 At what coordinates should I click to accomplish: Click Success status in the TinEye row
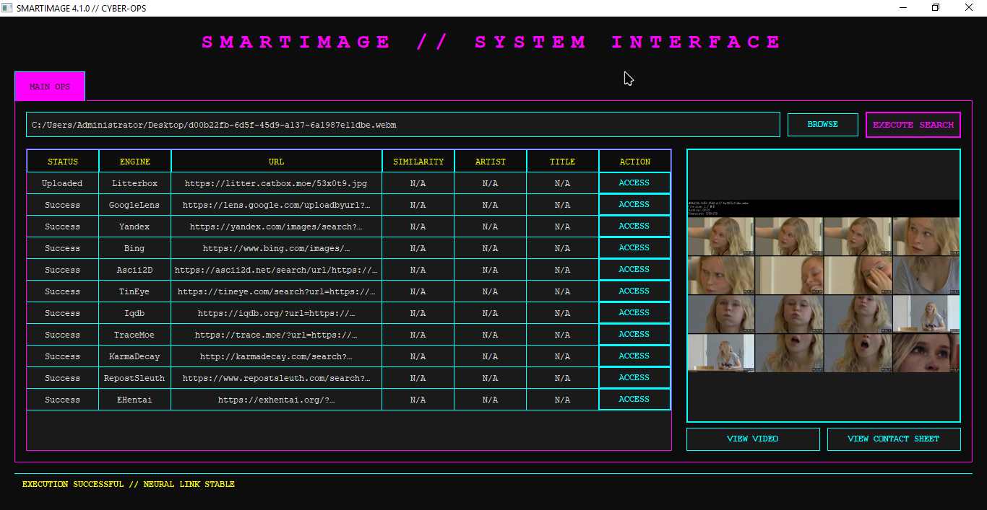[x=63, y=291]
